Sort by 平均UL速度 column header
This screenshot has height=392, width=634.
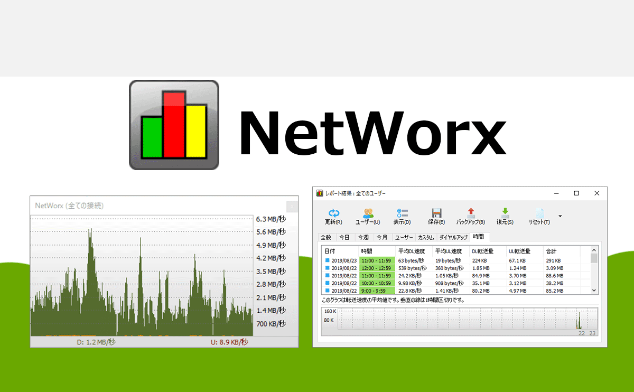click(451, 251)
